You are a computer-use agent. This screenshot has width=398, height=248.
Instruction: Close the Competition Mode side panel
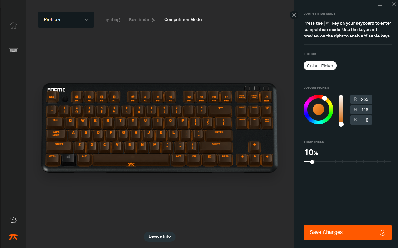(294, 15)
